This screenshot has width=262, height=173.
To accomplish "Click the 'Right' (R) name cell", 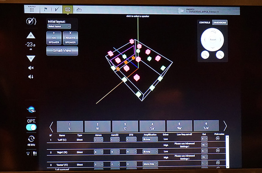I will coord(62,152).
